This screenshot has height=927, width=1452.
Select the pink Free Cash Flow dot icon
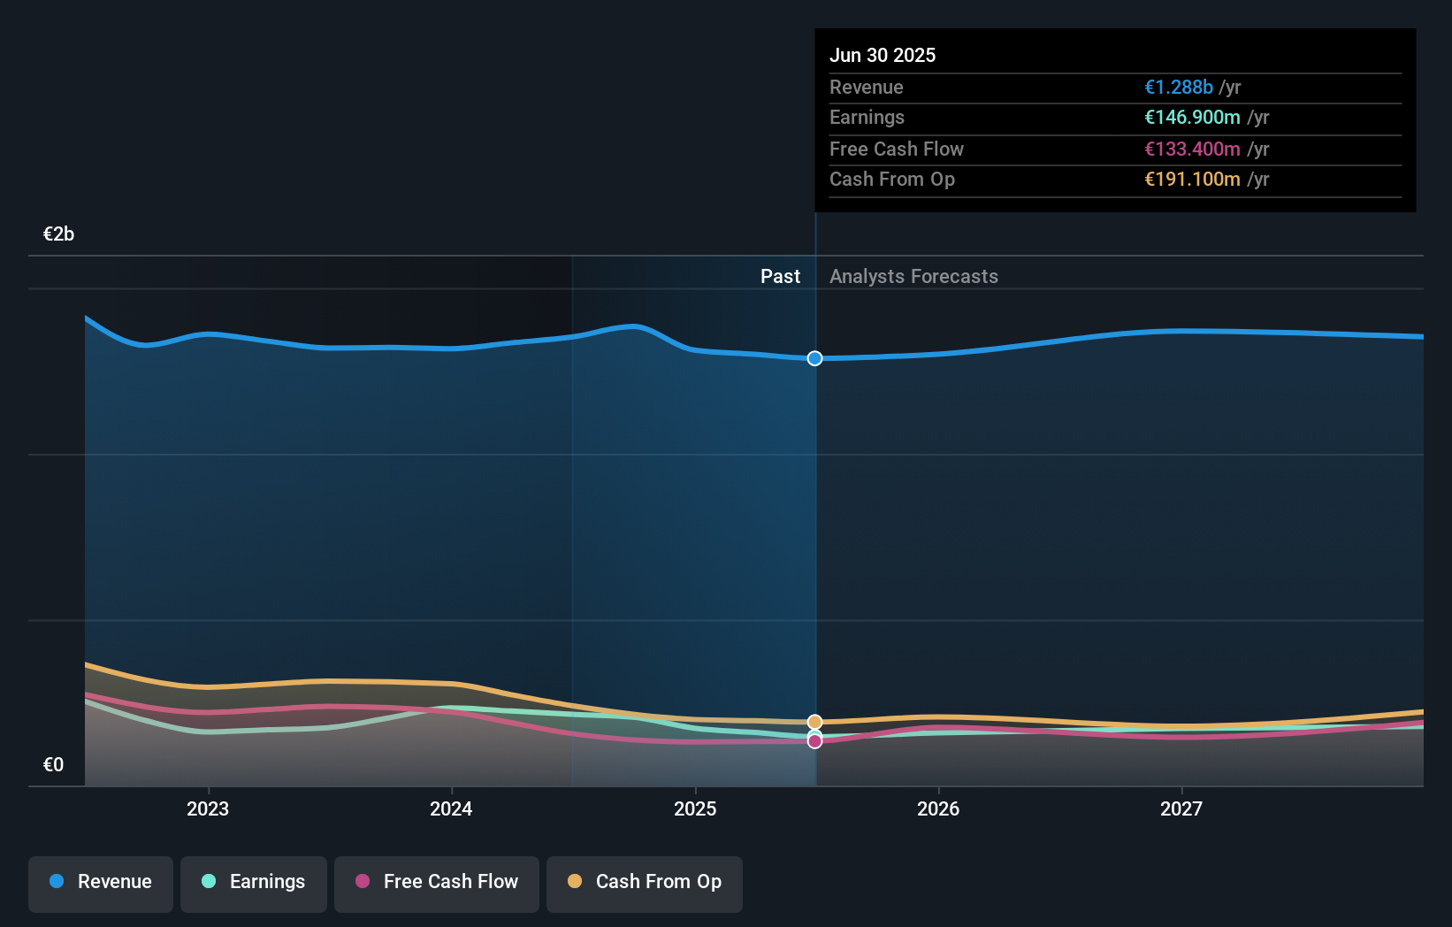(x=363, y=882)
